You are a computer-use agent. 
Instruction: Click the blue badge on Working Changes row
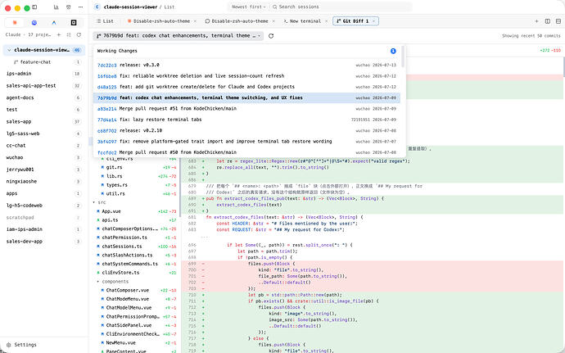coord(393,51)
